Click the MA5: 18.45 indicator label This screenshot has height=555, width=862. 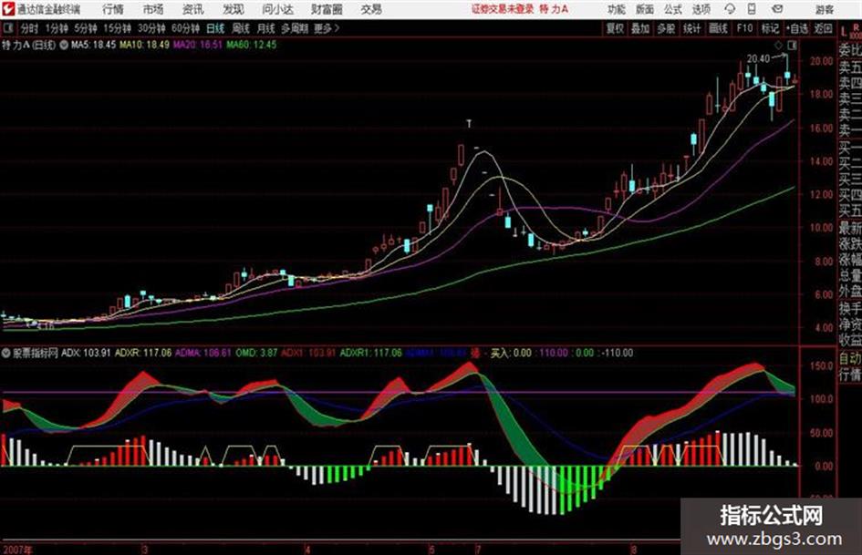(93, 45)
